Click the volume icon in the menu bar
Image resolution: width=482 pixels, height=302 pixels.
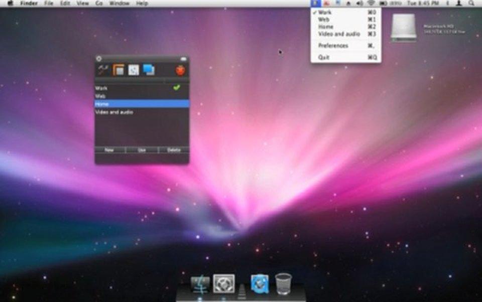click(359, 3)
